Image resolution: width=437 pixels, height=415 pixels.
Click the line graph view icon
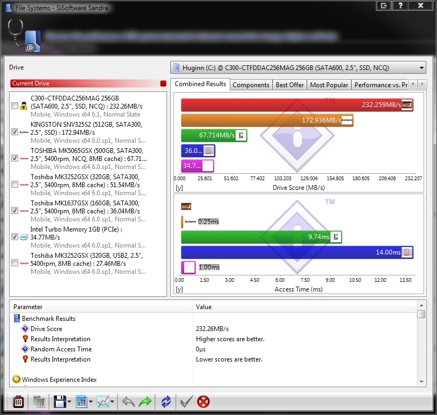pyautogui.click(x=103, y=402)
